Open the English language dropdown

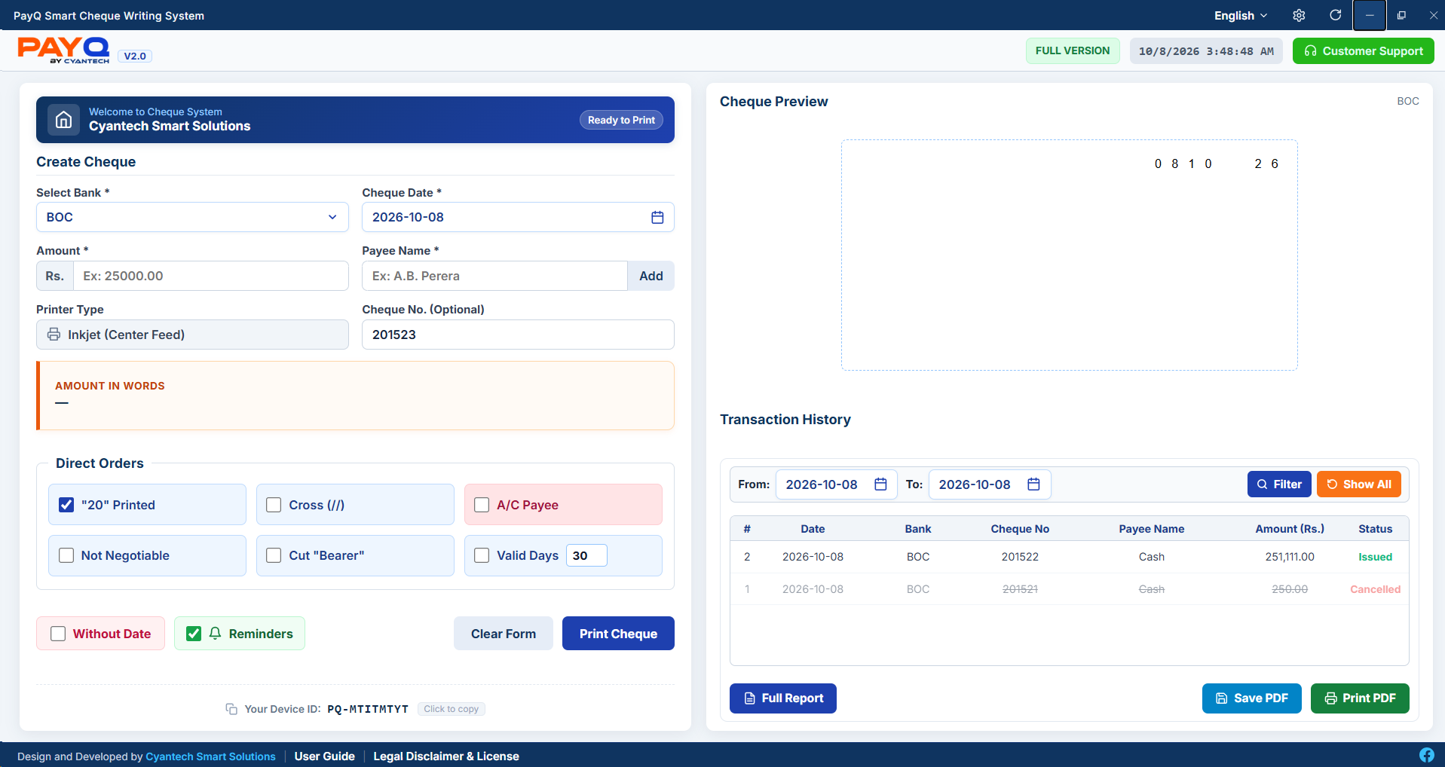pos(1241,15)
